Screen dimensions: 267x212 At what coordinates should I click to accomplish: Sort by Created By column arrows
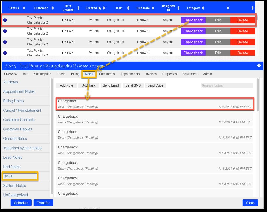104,8
